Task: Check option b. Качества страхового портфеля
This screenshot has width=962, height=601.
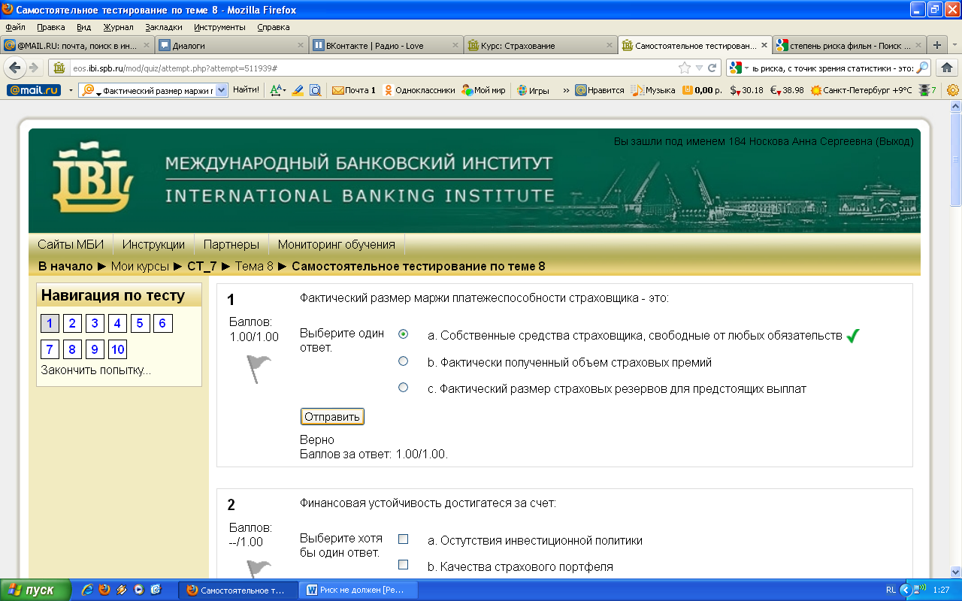Action: pos(404,565)
